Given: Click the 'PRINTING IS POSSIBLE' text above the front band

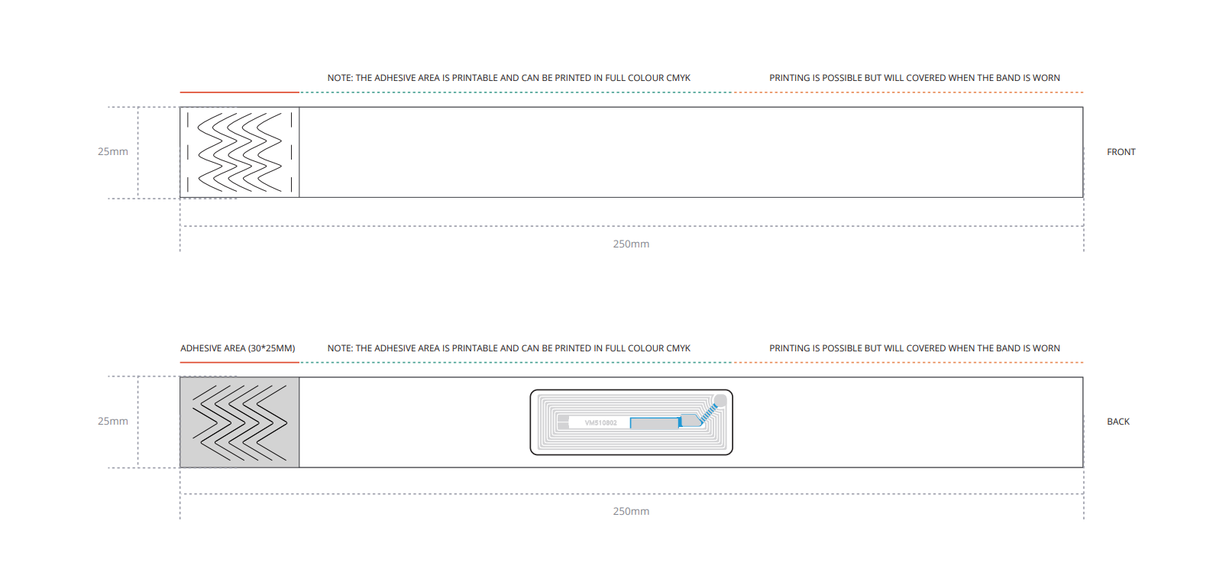Looking at the screenshot, I should pos(914,78).
